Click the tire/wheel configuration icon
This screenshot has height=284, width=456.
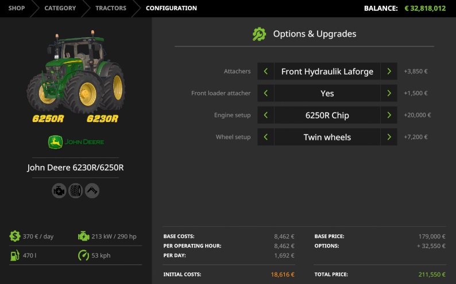tap(76, 191)
